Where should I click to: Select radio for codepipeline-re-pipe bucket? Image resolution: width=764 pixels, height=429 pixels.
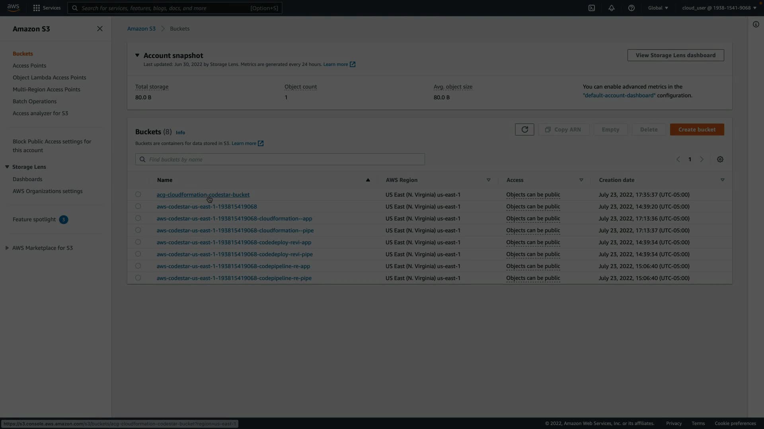(138, 278)
